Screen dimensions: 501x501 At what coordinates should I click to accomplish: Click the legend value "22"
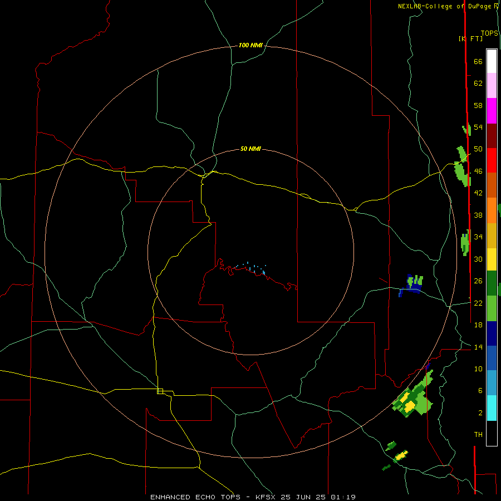coord(478,303)
